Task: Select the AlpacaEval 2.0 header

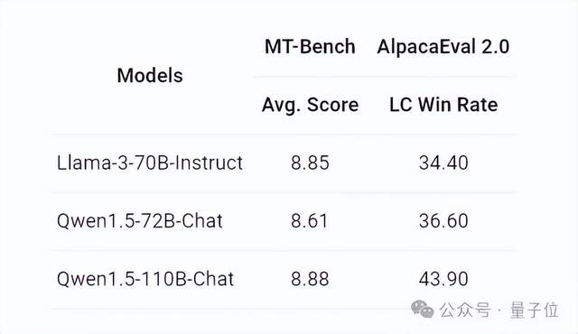Action: (x=443, y=47)
